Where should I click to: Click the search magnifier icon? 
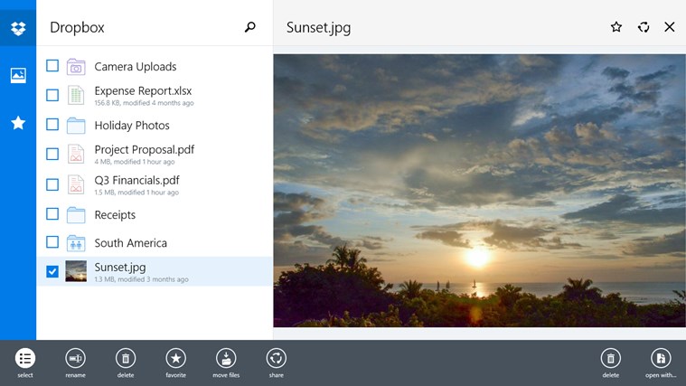click(250, 28)
